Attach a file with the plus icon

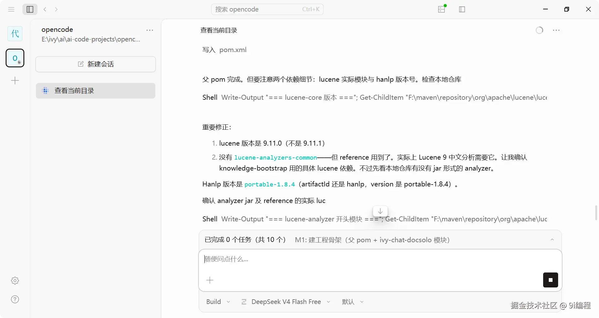click(210, 280)
